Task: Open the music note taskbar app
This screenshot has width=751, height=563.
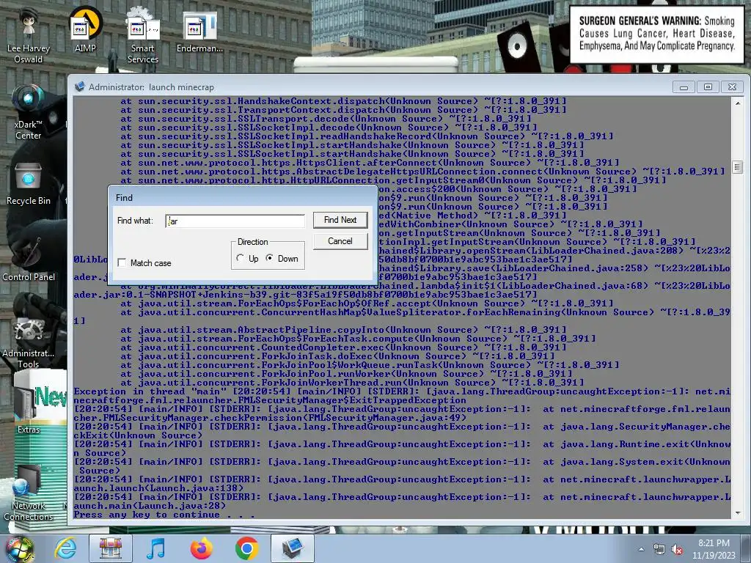Action: [x=155, y=548]
